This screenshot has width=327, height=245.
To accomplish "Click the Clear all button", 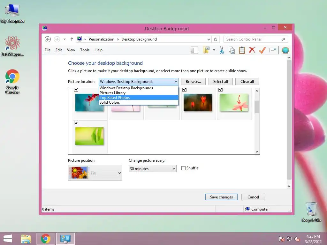I will click(247, 81).
